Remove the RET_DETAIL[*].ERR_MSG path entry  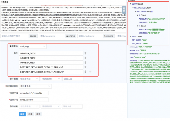[85, 67]
